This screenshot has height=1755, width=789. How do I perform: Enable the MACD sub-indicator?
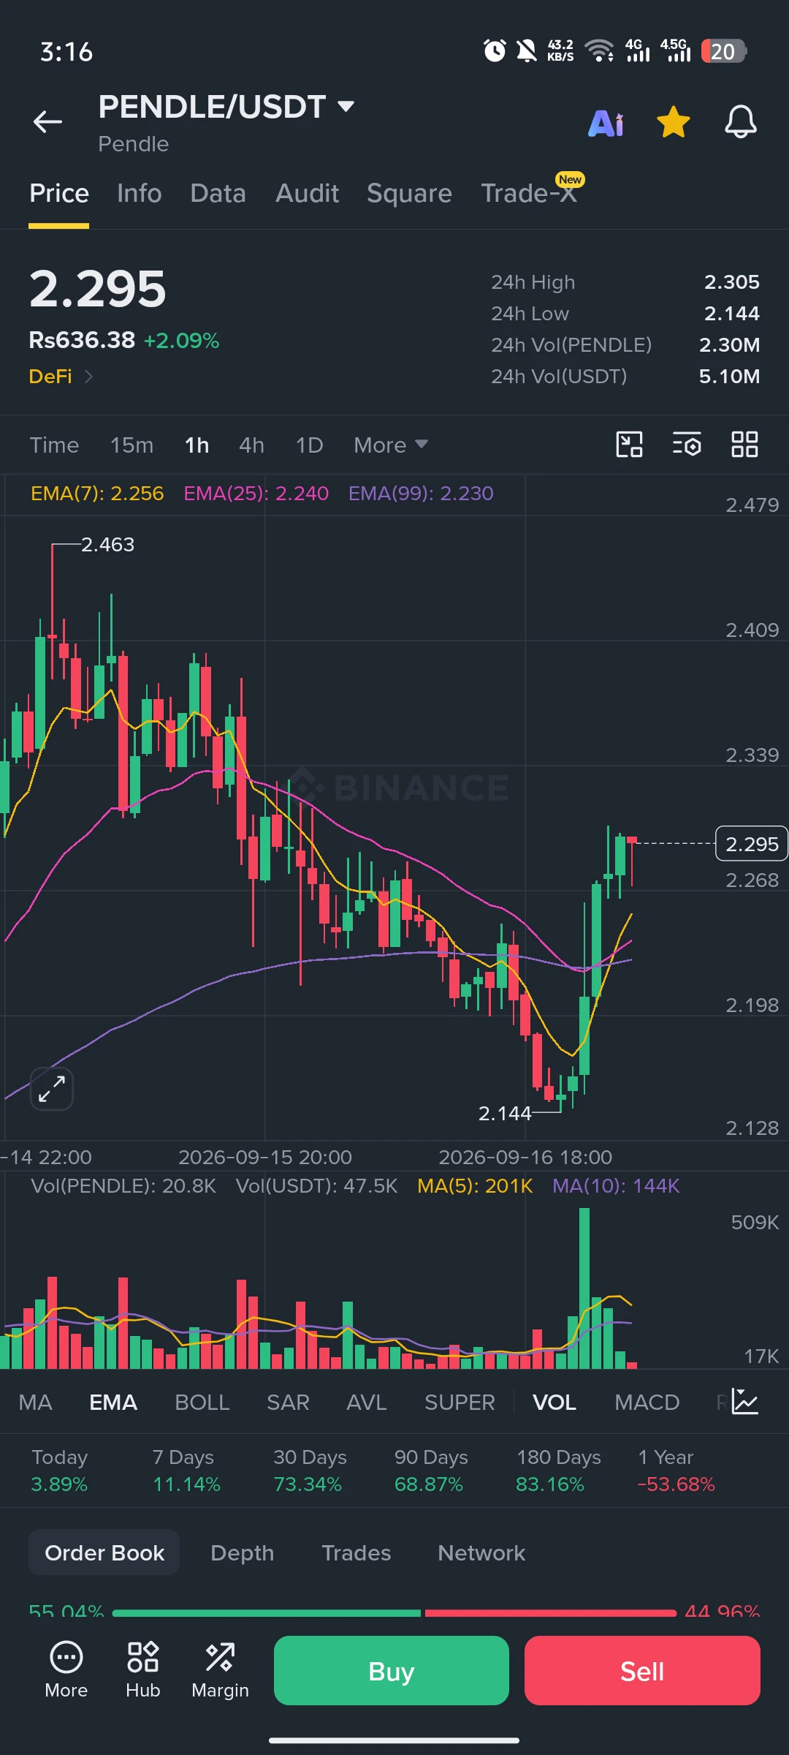(647, 1403)
